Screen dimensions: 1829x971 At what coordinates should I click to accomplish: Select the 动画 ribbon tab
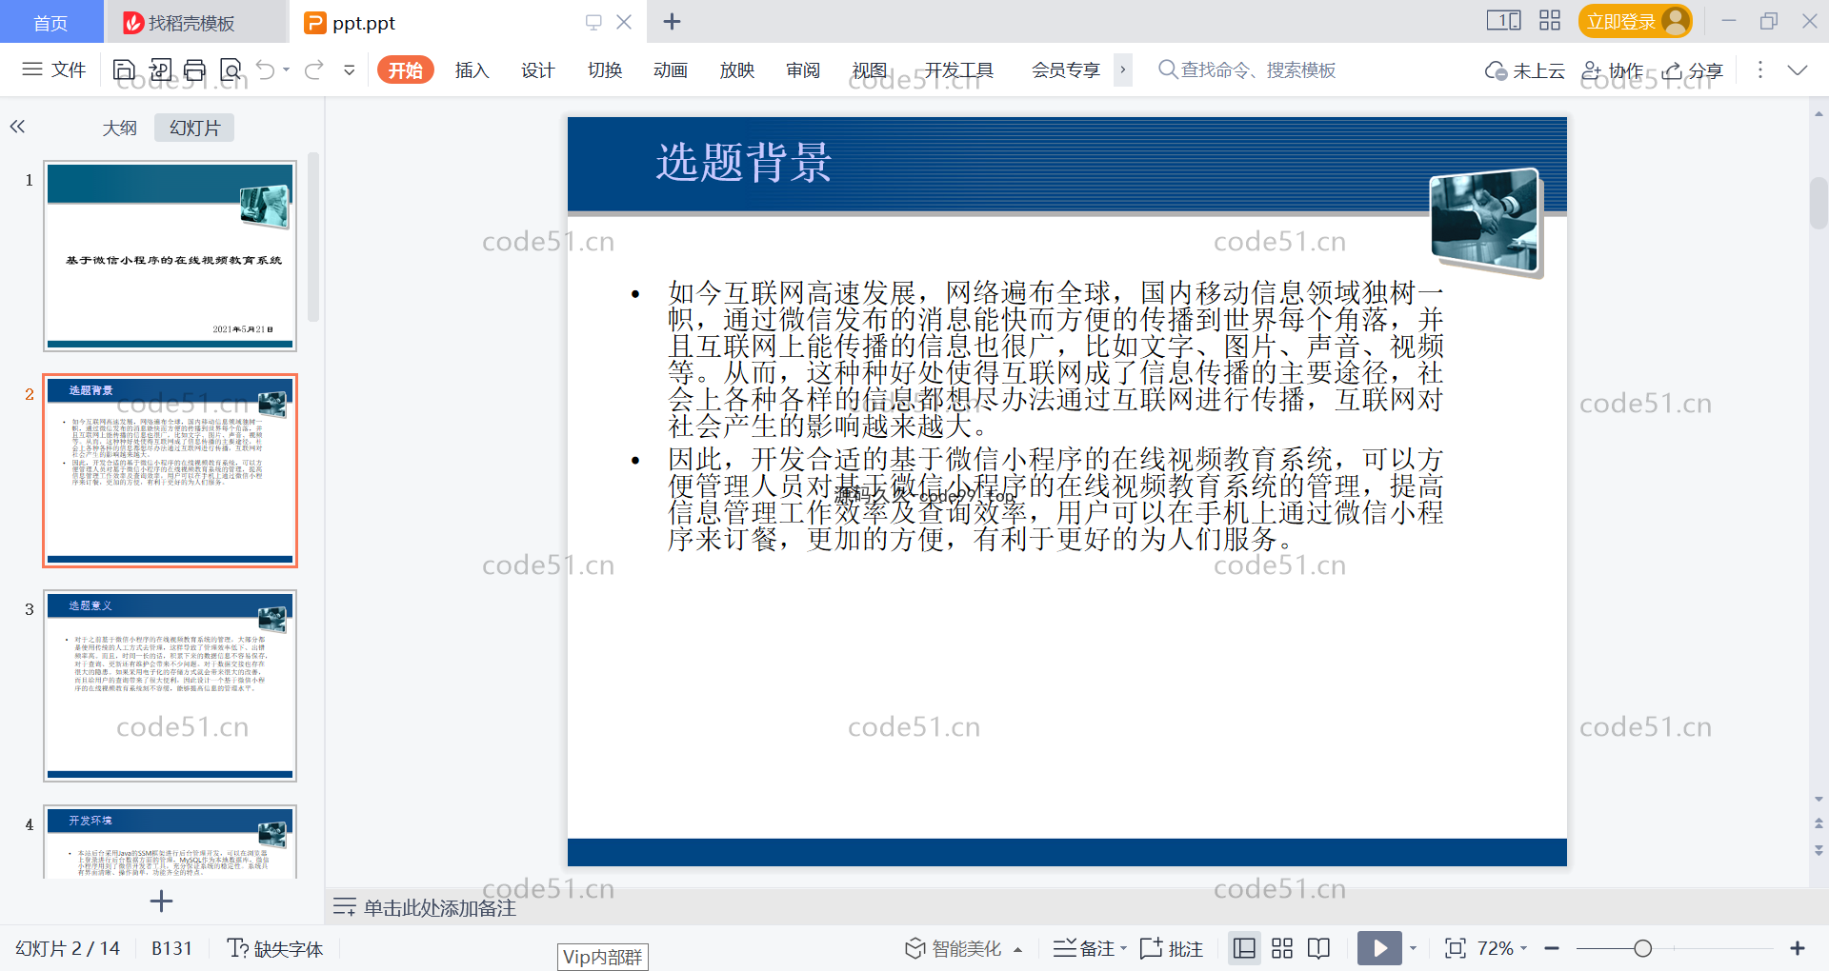(671, 69)
